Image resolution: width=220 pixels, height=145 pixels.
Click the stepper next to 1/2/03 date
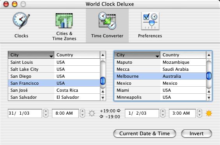(163, 113)
